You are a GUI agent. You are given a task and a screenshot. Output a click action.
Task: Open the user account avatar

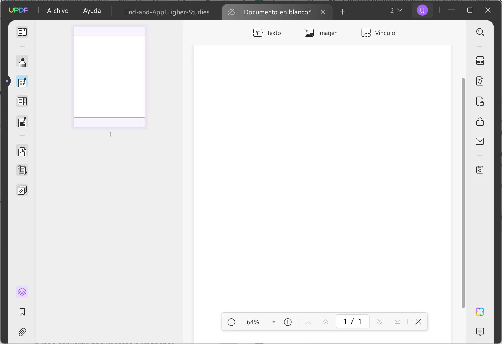pyautogui.click(x=422, y=11)
